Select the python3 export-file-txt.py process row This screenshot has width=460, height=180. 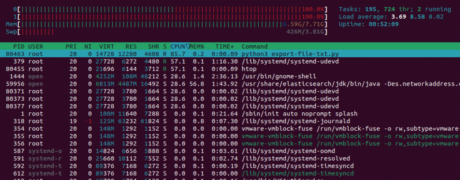tap(230, 54)
